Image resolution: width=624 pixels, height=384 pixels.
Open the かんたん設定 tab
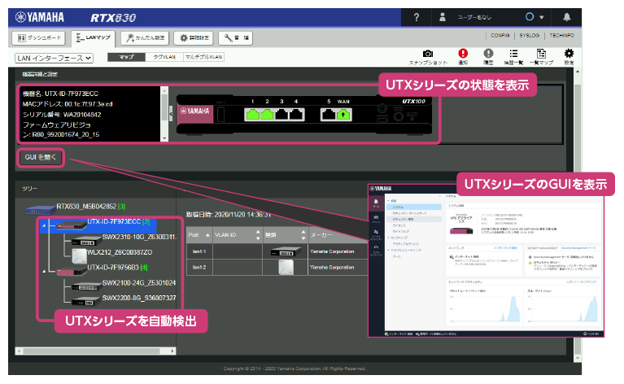145,37
